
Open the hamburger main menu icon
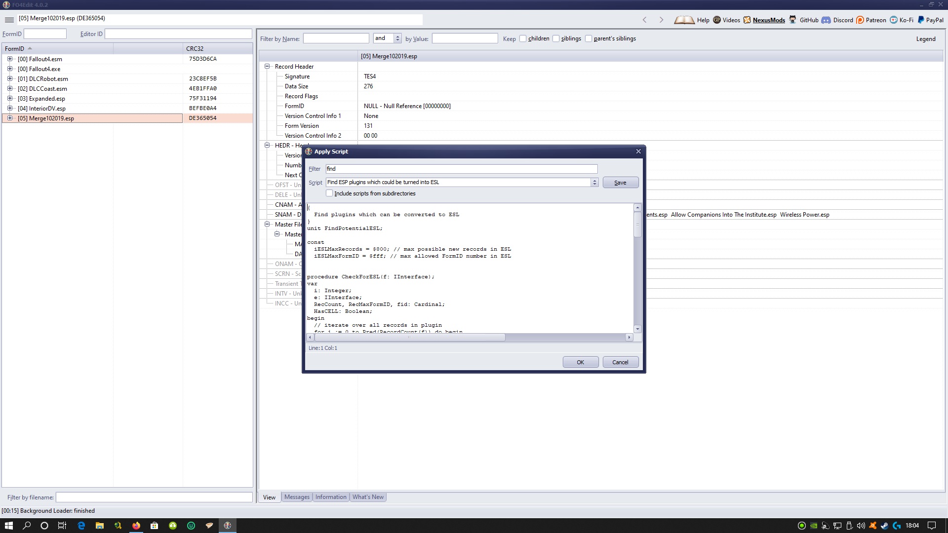(x=9, y=20)
